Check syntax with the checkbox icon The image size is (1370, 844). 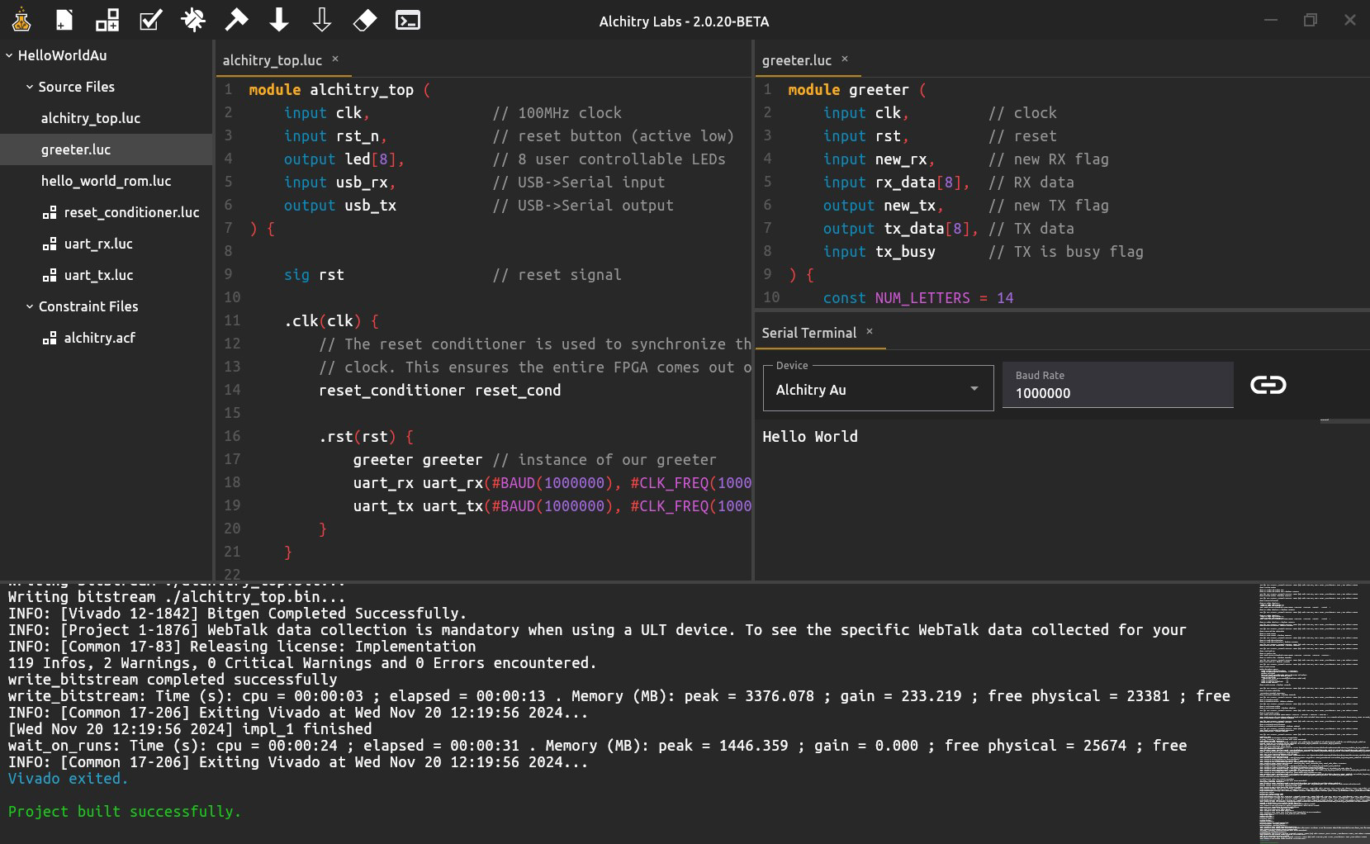point(150,20)
